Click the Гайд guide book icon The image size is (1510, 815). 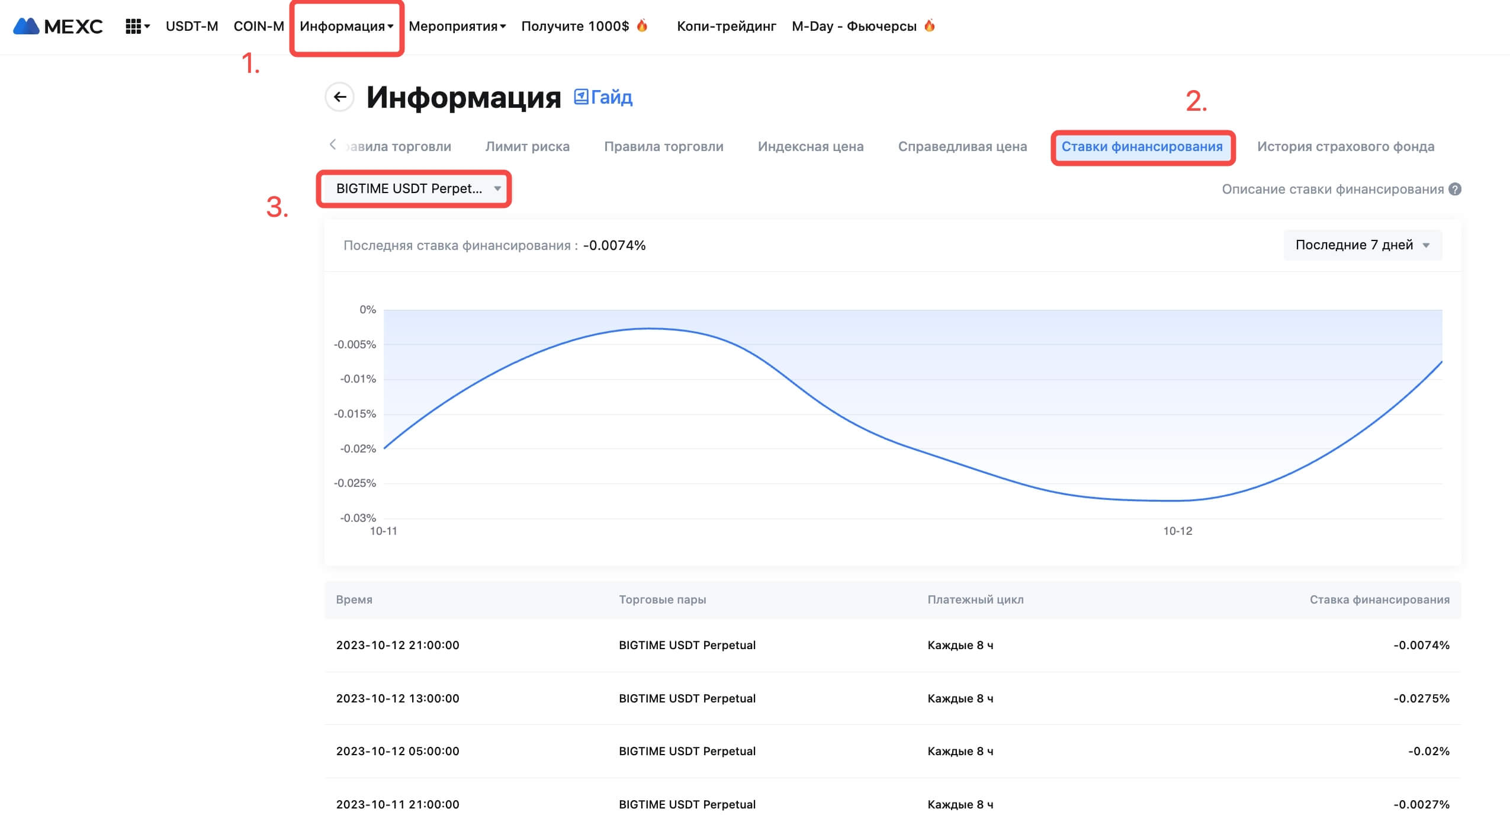581,97
